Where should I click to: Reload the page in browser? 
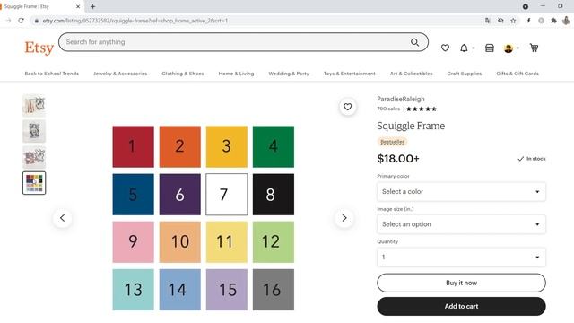coord(22,21)
